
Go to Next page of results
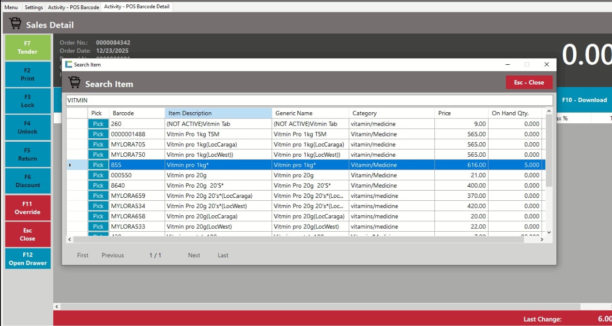pos(194,255)
